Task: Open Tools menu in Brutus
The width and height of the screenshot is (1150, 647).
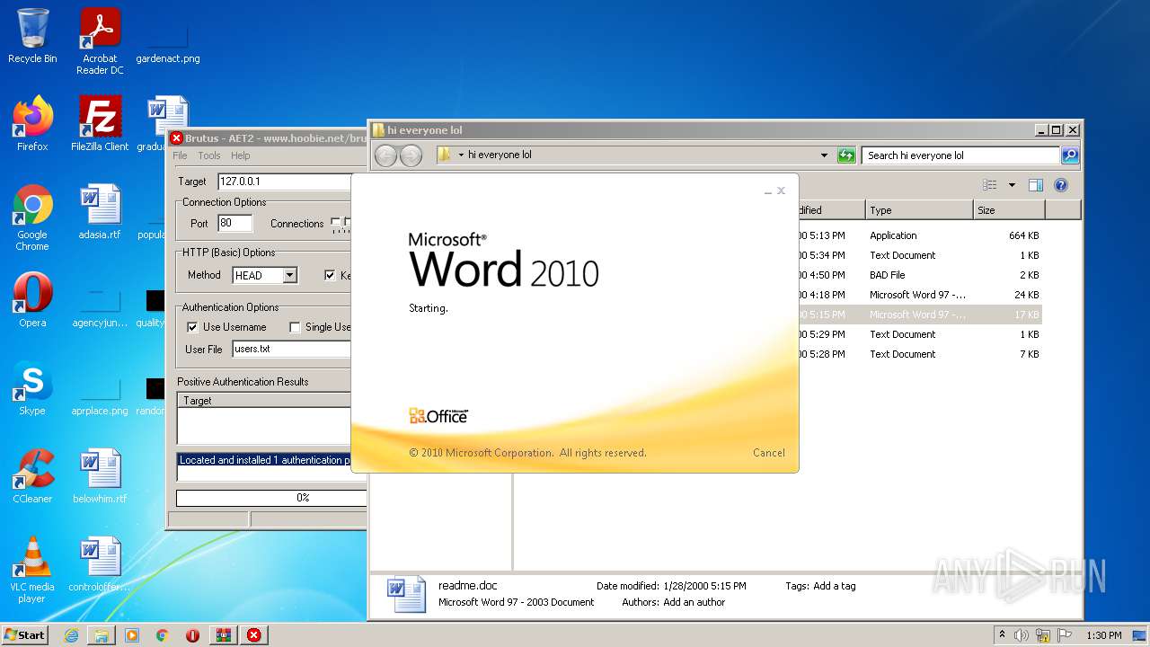Action: (x=209, y=155)
